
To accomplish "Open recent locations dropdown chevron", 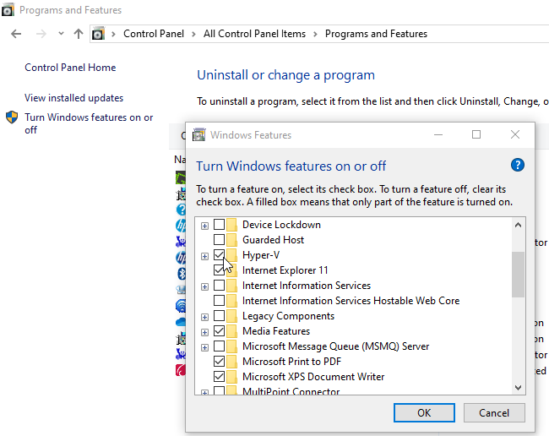I will (x=61, y=34).
